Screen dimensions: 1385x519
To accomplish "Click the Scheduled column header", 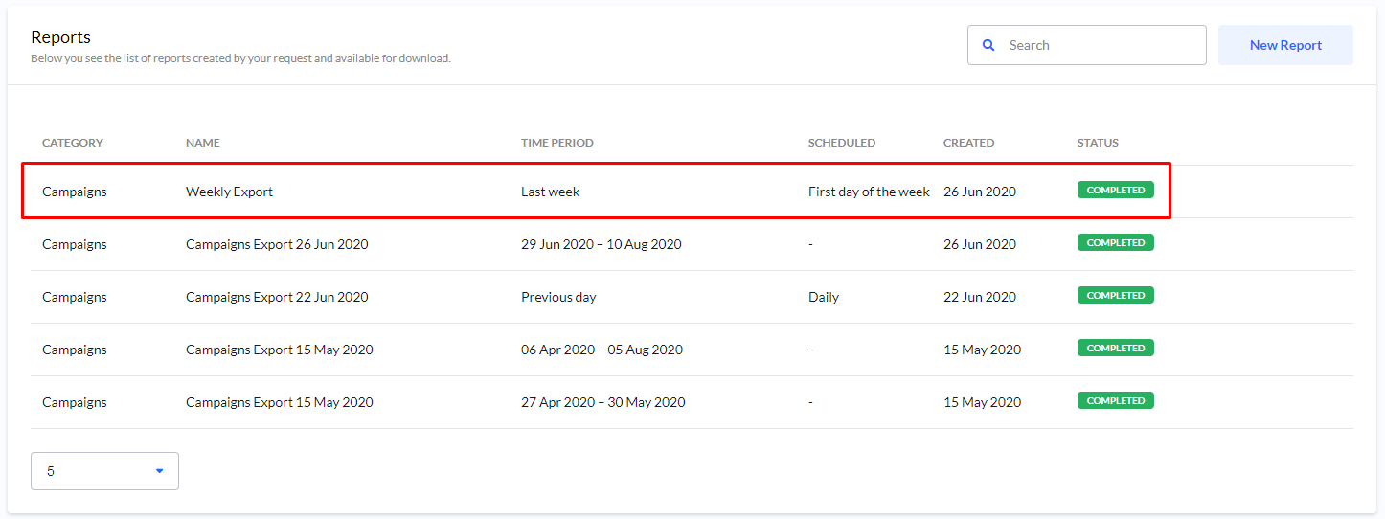I will coord(841,143).
